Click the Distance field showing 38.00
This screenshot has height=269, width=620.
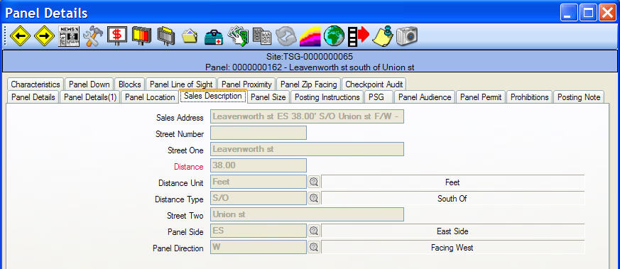click(x=259, y=165)
